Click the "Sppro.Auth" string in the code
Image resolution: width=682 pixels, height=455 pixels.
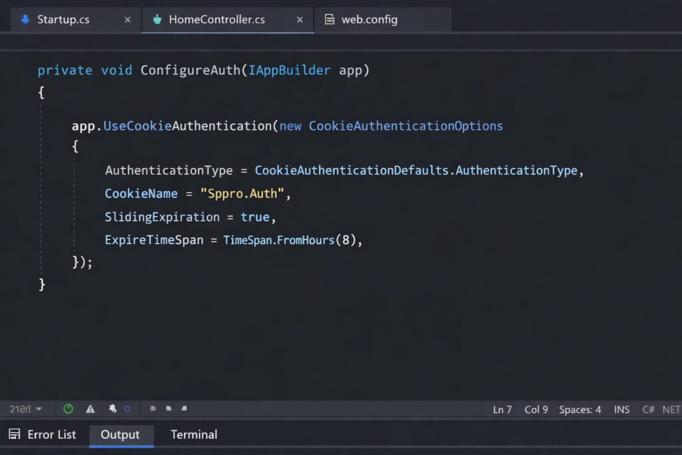coord(245,194)
